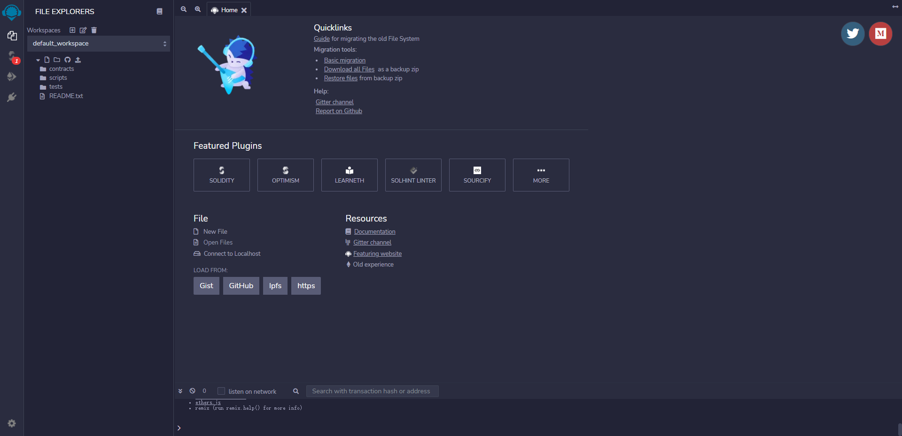The height and width of the screenshot is (436, 902).
Task: Load from Ipfs button
Action: point(275,286)
